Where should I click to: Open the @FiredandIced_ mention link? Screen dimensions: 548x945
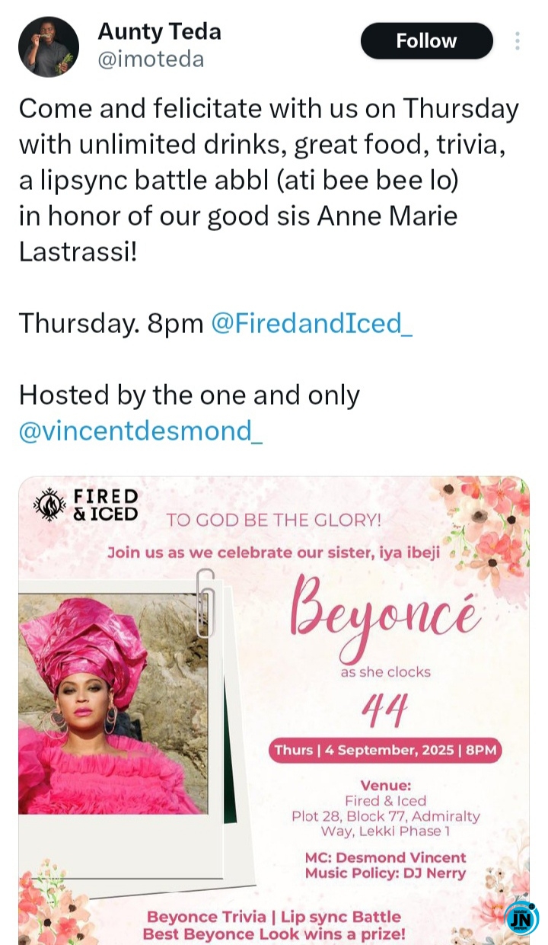(x=312, y=323)
